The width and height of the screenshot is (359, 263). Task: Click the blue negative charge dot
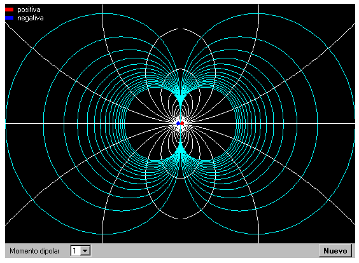178,123
